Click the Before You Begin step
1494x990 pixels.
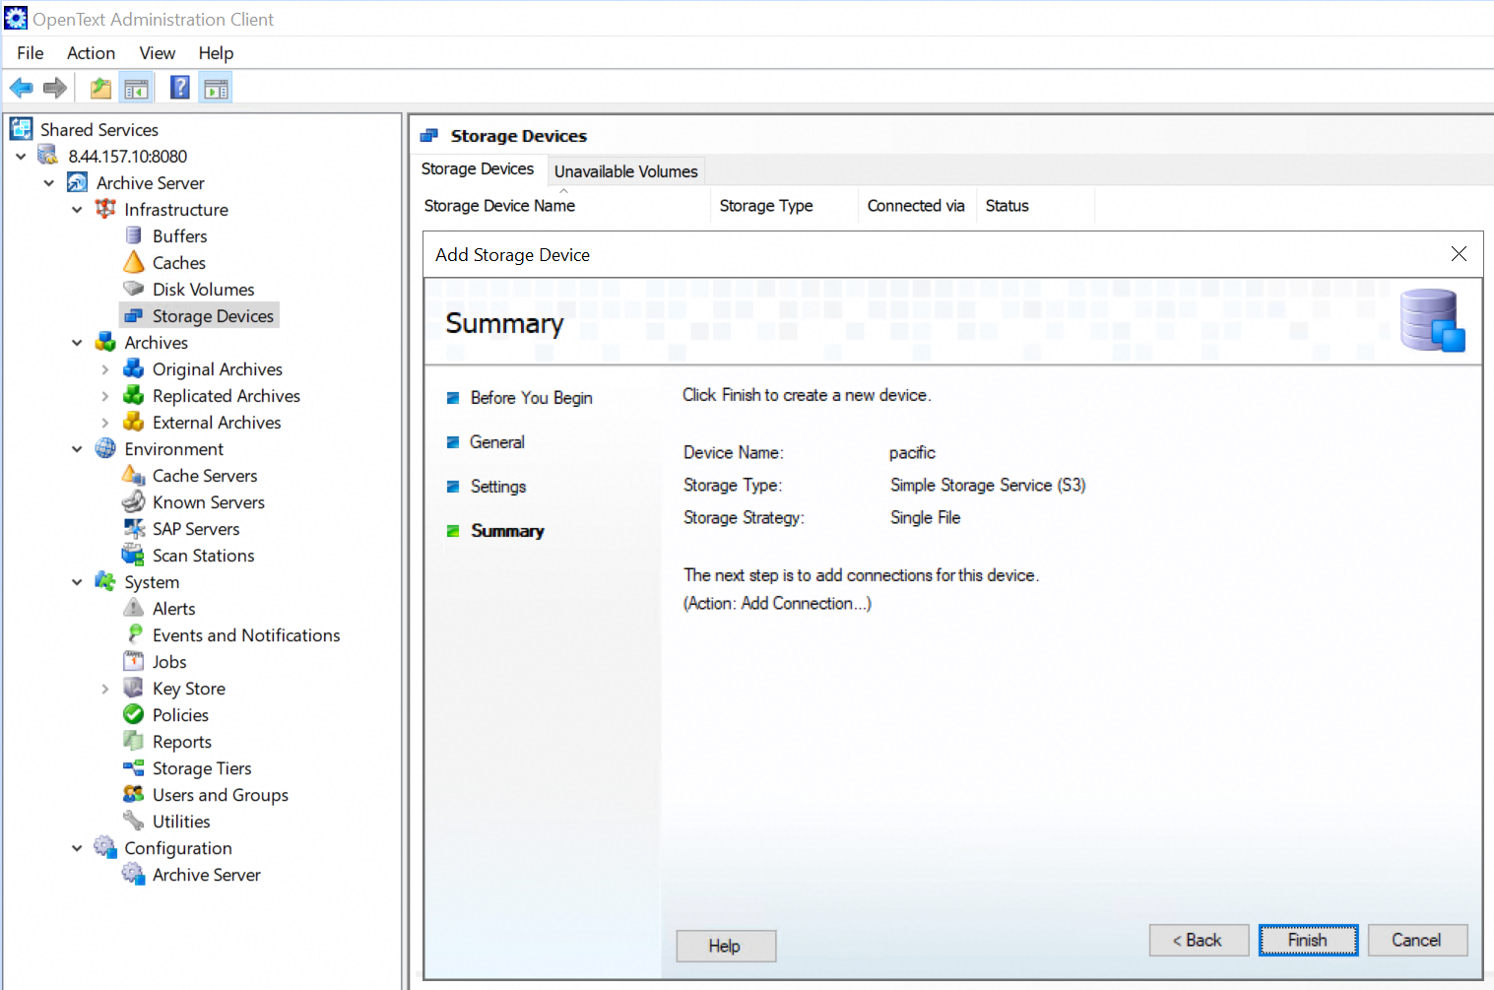tap(532, 398)
